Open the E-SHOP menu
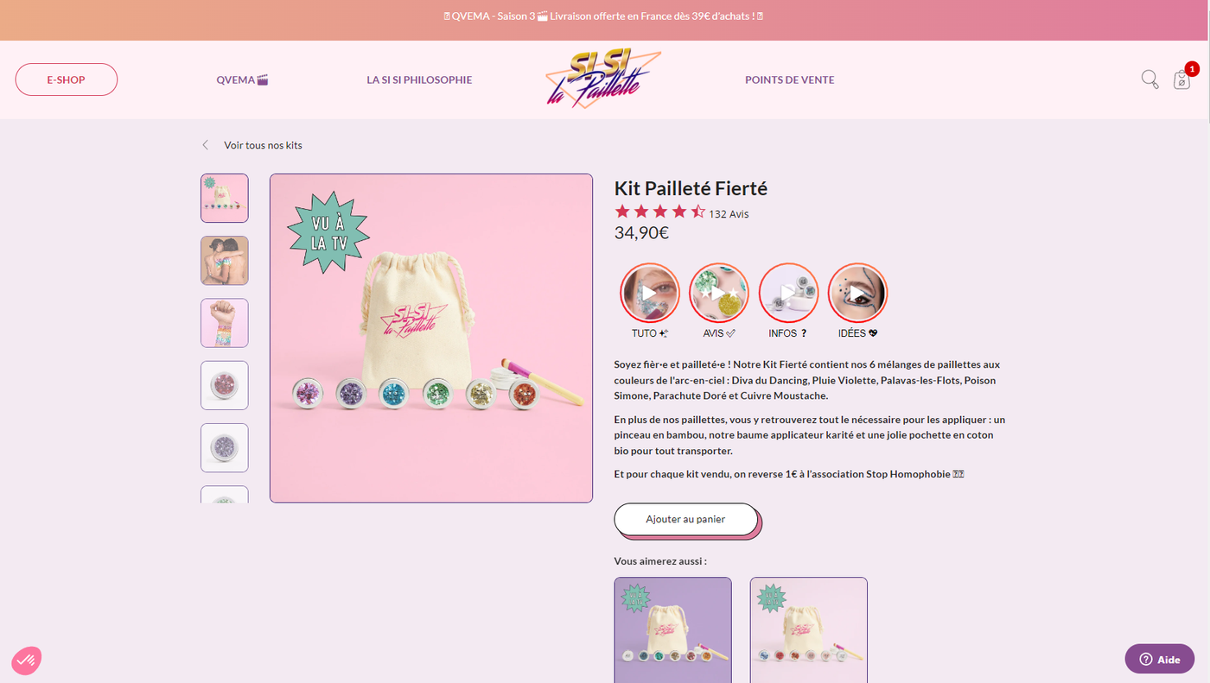1210x683 pixels. pyautogui.click(x=67, y=79)
